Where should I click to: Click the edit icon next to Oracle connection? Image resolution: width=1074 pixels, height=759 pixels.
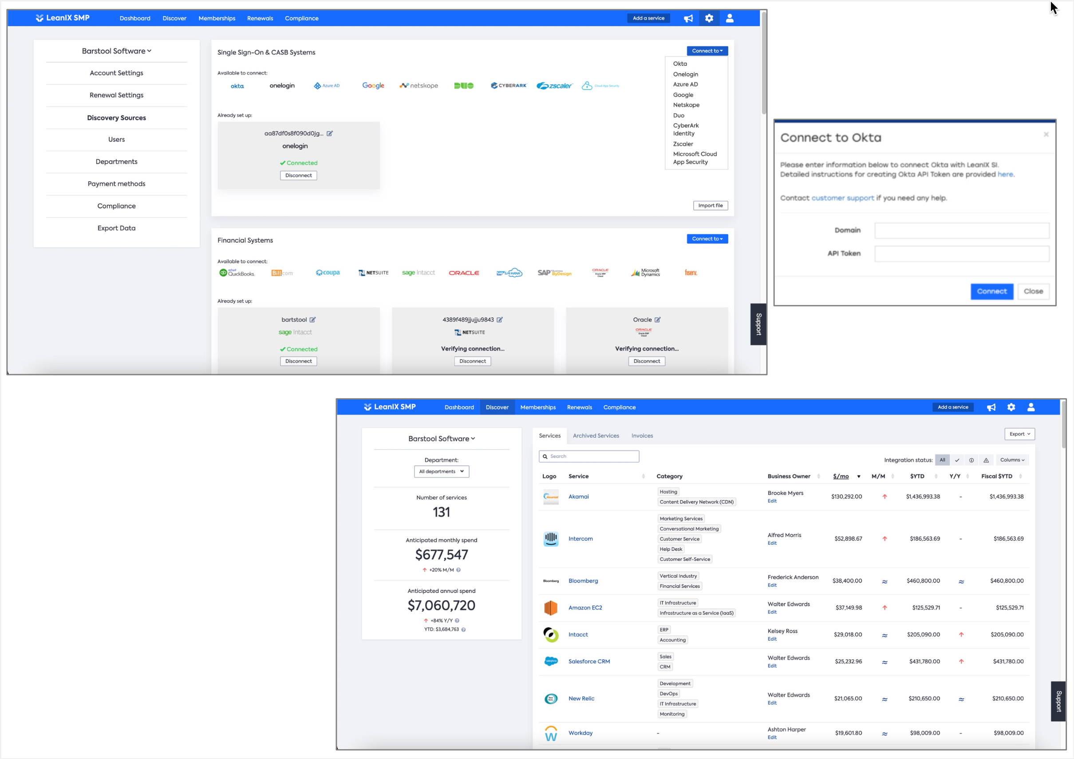[657, 320]
